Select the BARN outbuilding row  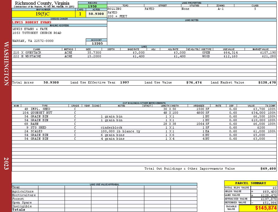(144, 124)
